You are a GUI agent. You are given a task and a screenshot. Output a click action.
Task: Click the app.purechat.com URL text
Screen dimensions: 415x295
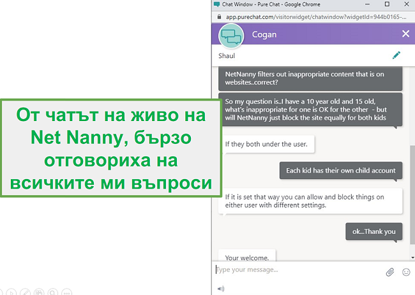[x=316, y=17]
